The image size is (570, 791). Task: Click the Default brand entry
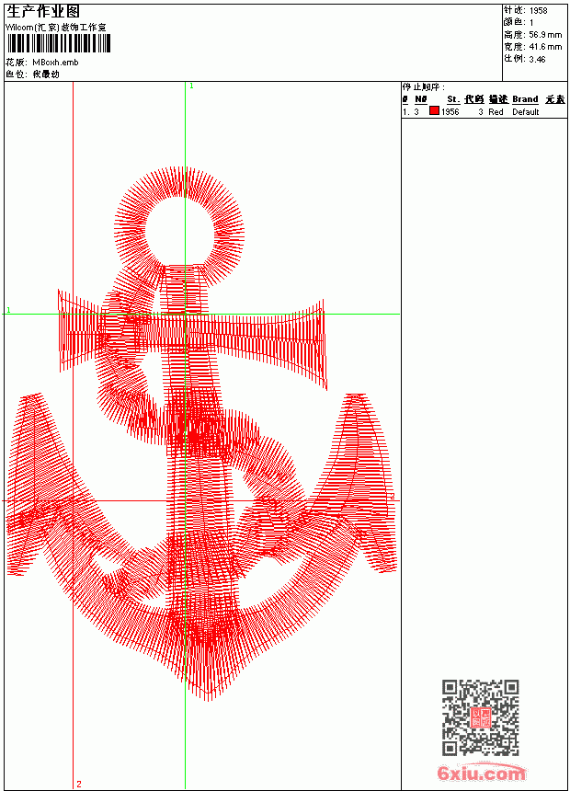[526, 112]
